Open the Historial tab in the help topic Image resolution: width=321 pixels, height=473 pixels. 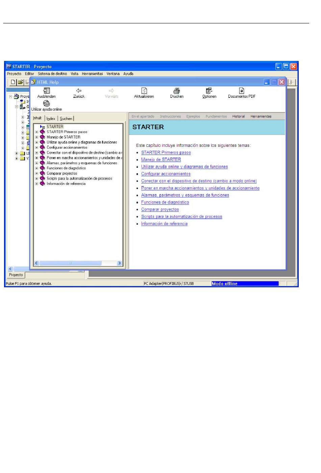tap(239, 116)
